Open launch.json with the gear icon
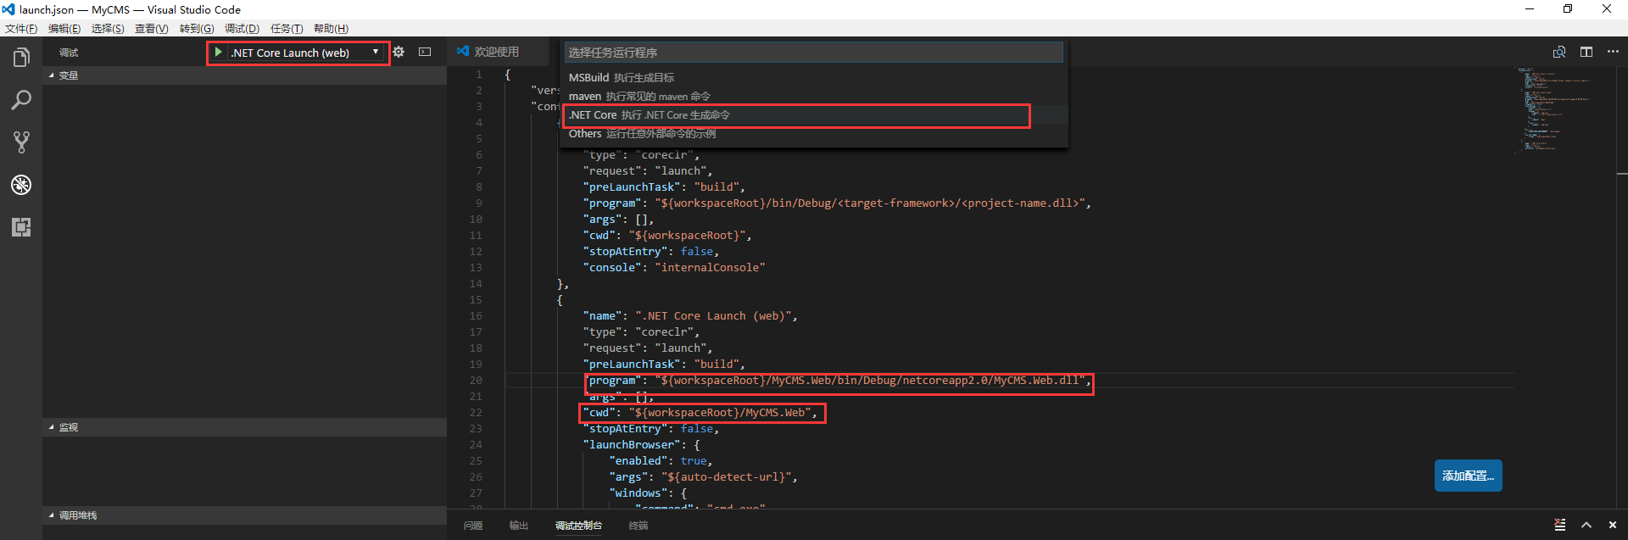 399,53
